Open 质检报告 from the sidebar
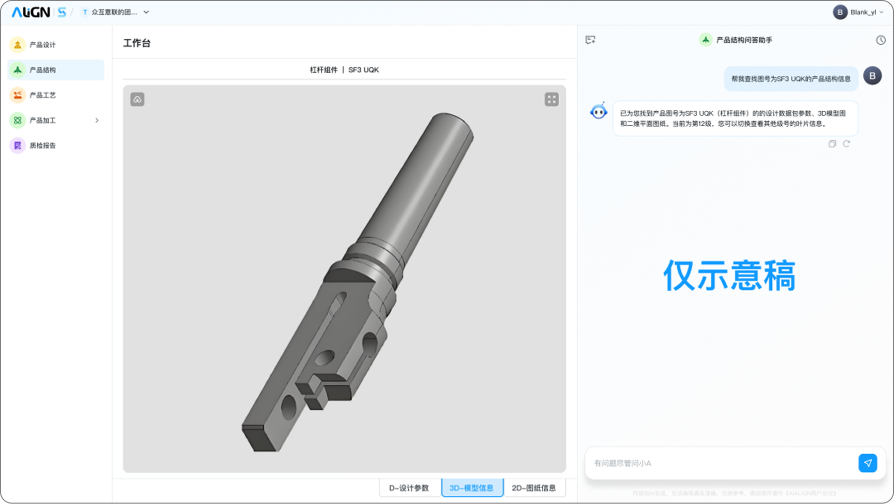Image resolution: width=894 pixels, height=504 pixels. tap(43, 146)
